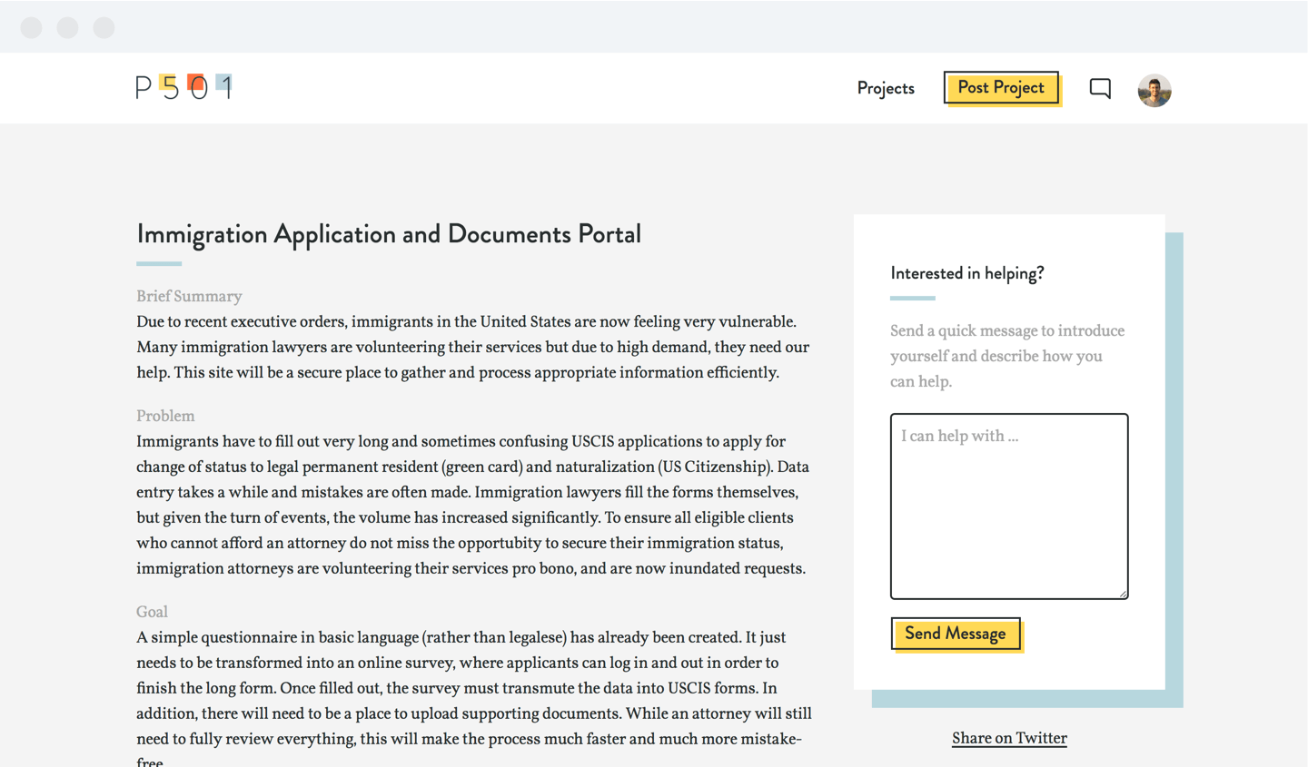Open the Projects navigation link
1308x767 pixels.
coord(886,88)
